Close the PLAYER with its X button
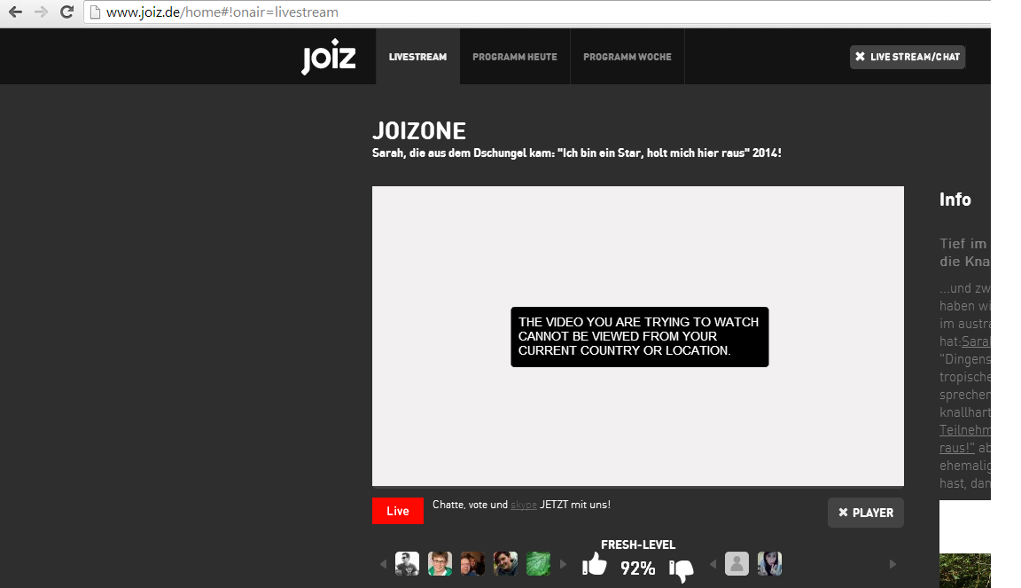The width and height of the screenshot is (1021, 588). [x=865, y=513]
